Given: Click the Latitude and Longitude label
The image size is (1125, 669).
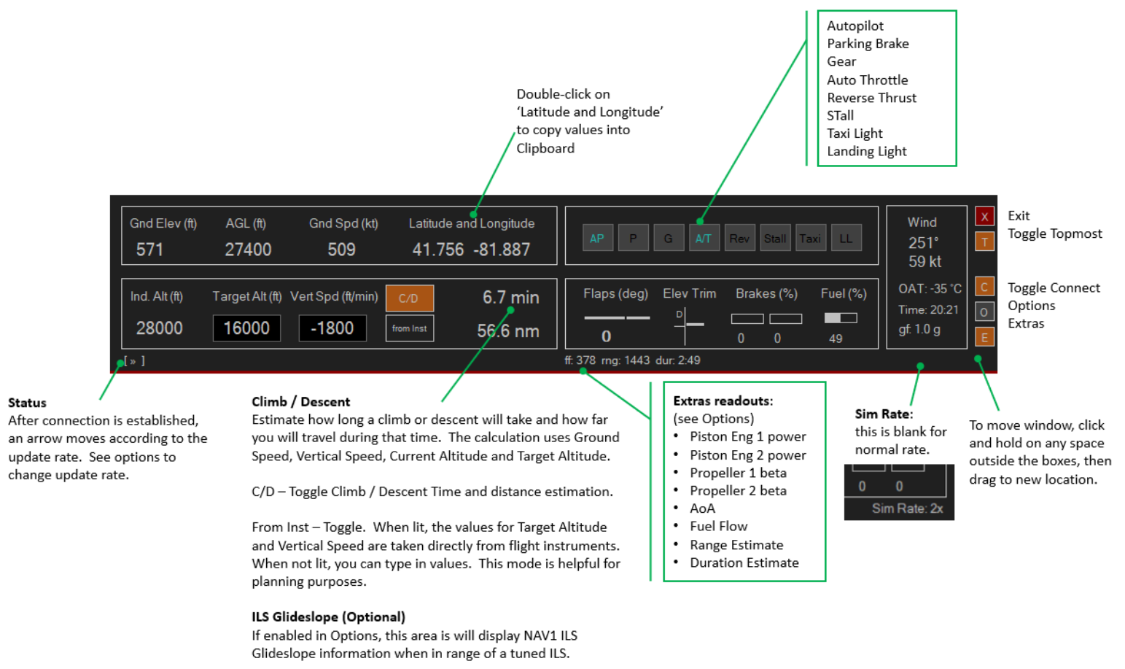Looking at the screenshot, I should pyautogui.click(x=471, y=223).
